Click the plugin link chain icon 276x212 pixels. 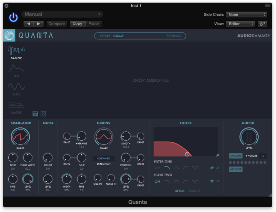coord(262,24)
